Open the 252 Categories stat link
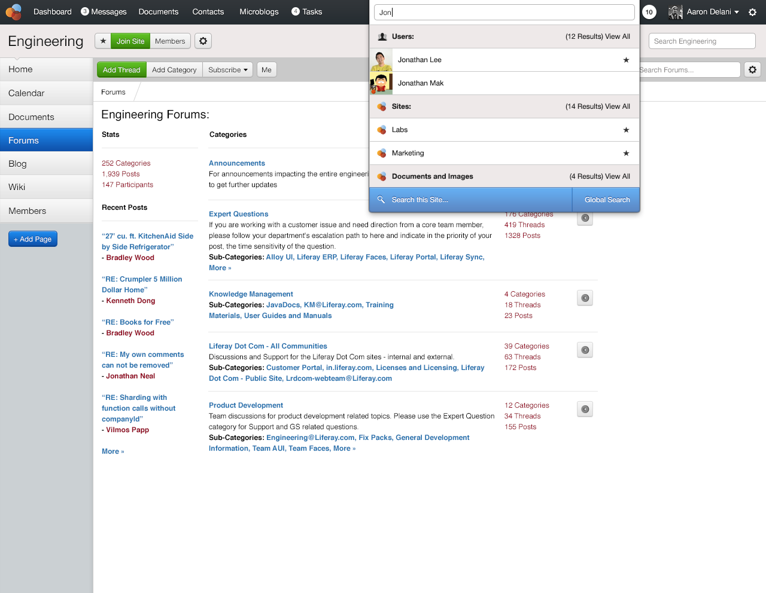 [126, 163]
